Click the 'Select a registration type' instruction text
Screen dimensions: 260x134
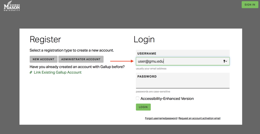[72, 50]
